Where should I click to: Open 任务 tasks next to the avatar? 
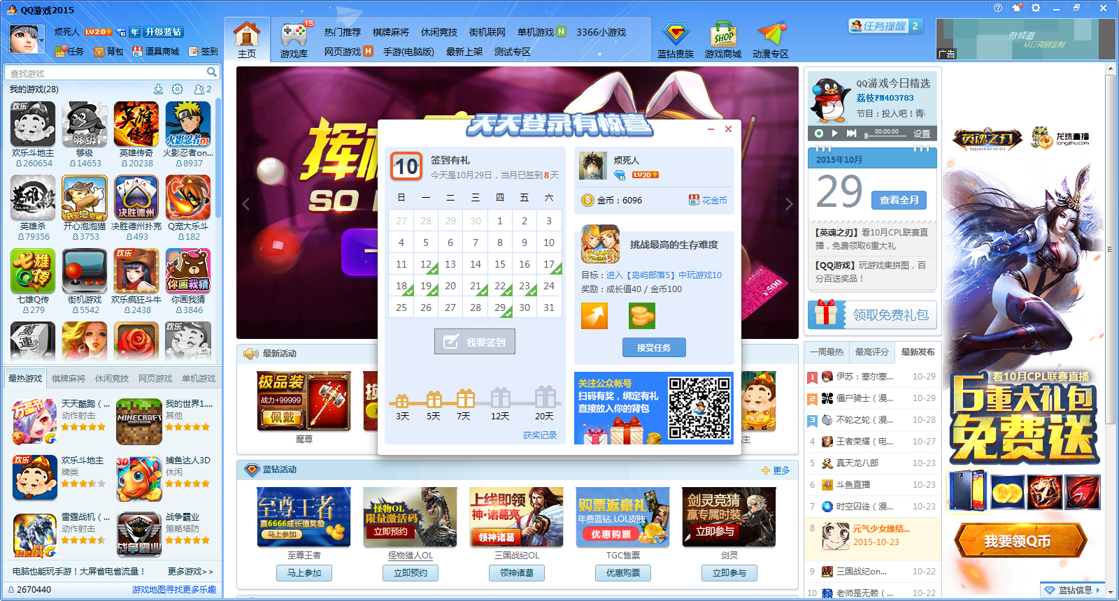[69, 51]
